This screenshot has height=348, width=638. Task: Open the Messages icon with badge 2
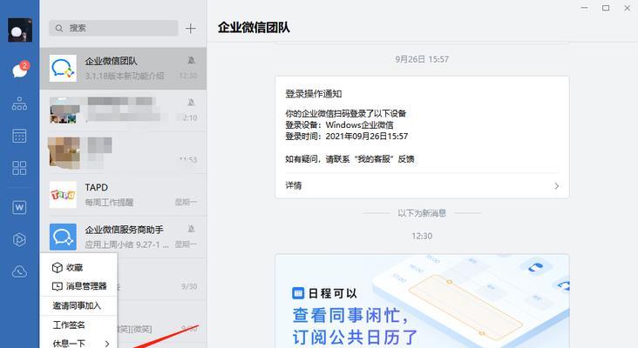pyautogui.click(x=20, y=70)
